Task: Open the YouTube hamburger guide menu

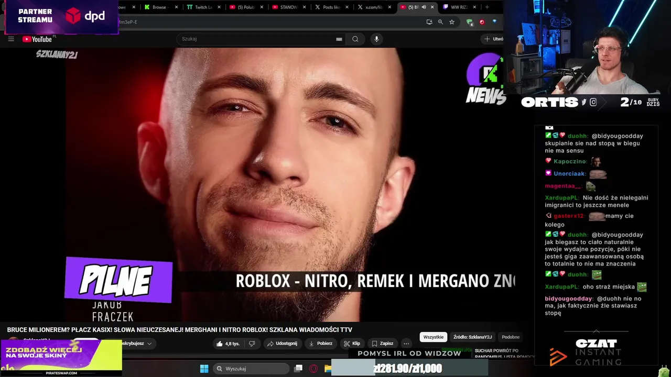Action: click(x=11, y=39)
